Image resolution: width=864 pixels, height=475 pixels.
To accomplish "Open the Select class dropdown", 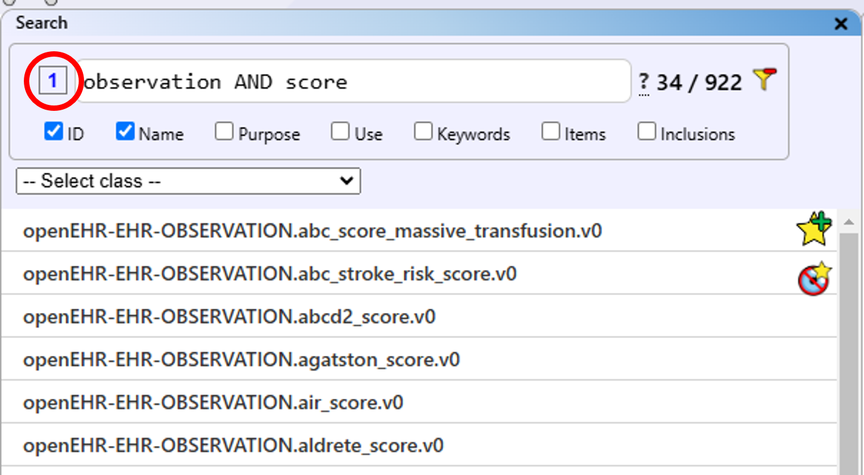I will [188, 181].
